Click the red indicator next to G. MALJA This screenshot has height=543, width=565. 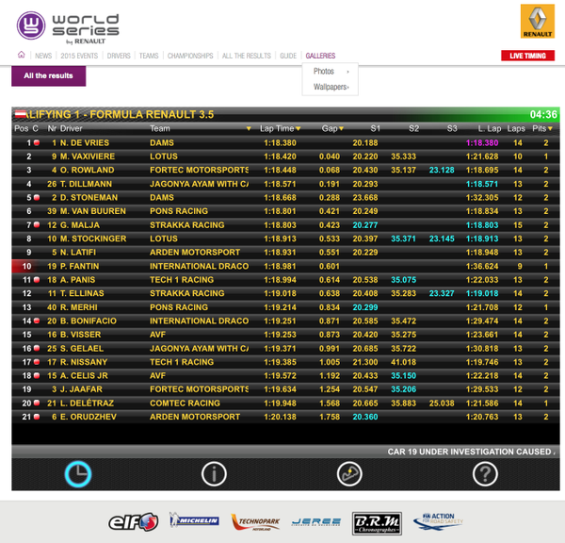[x=37, y=224]
